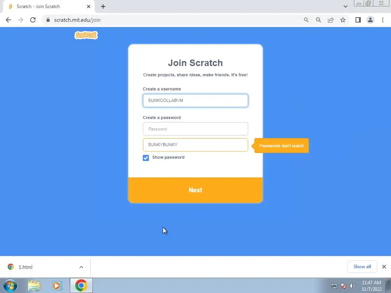Go back with browser back arrow
The height and width of the screenshot is (293, 391).
pyautogui.click(x=8, y=20)
